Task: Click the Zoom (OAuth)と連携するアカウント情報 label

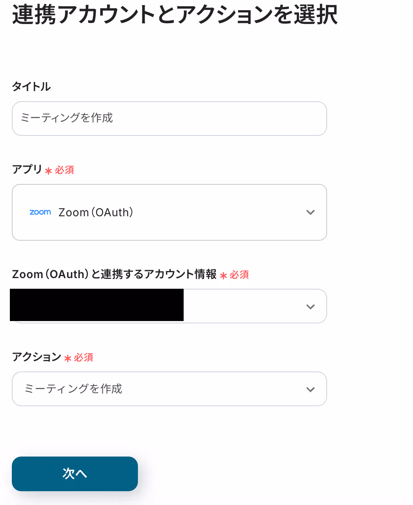Action: tap(114, 274)
